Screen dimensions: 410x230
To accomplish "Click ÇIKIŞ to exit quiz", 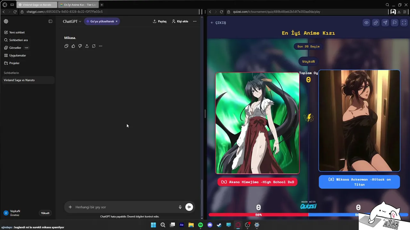I will point(218,23).
